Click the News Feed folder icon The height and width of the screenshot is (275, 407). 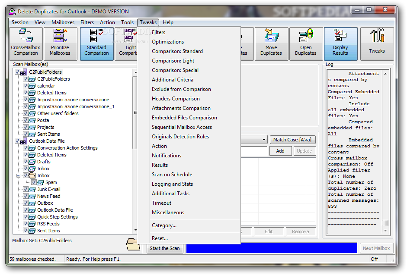coord(32,197)
